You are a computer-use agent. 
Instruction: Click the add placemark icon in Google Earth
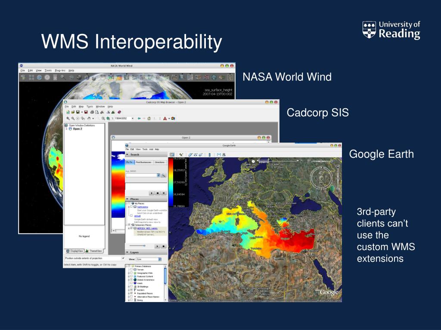(x=181, y=155)
